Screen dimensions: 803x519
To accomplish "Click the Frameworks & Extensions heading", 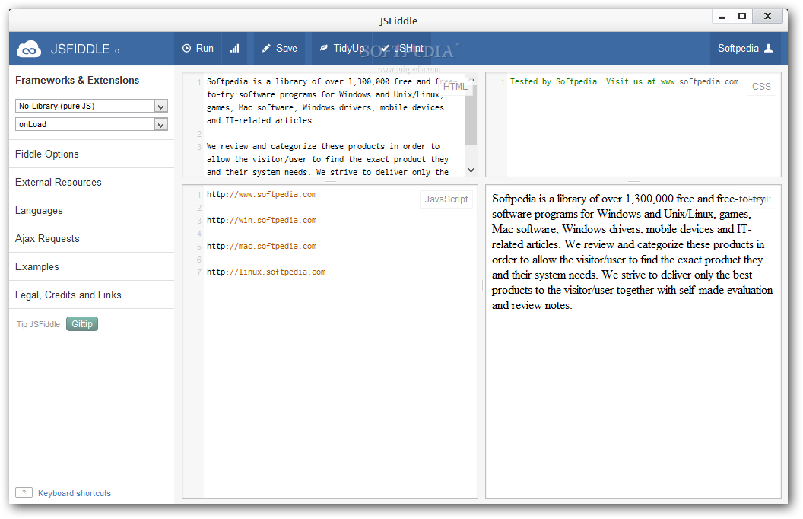I will click(x=78, y=81).
